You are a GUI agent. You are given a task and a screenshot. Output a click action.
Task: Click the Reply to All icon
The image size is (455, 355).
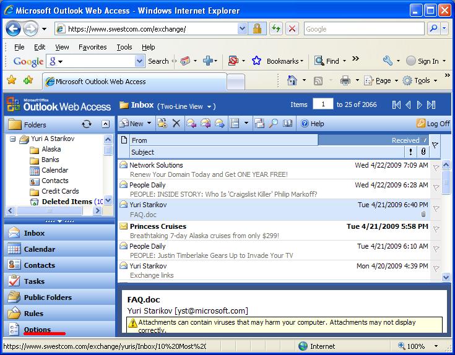point(206,124)
